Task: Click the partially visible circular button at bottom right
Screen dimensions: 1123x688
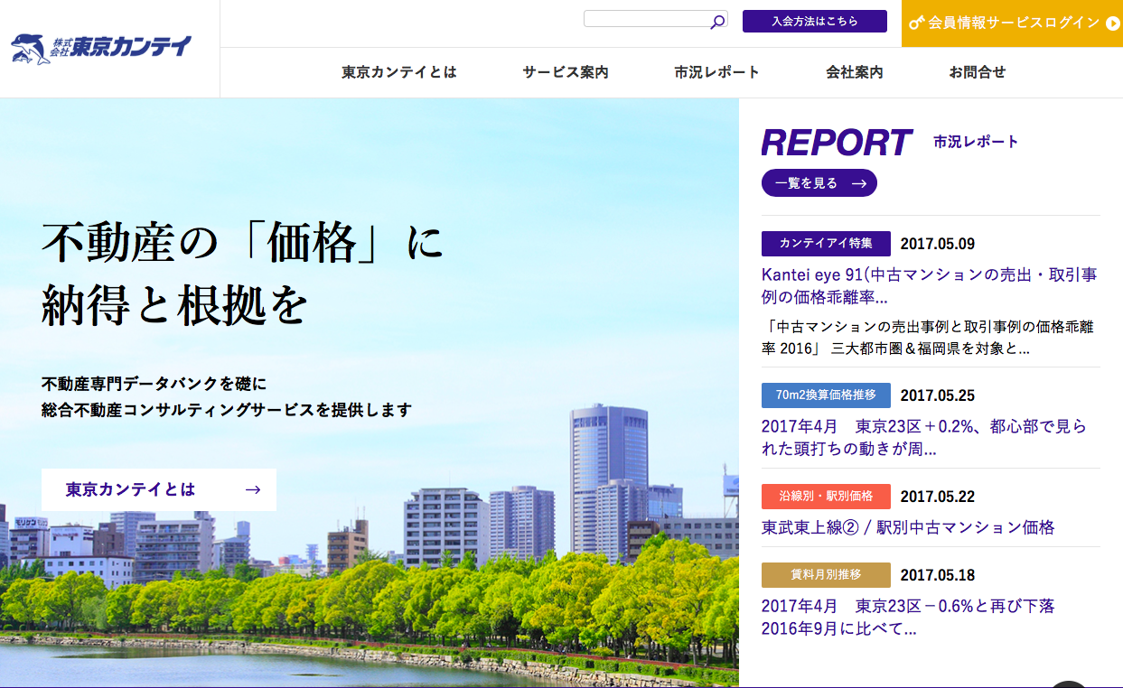Action: (1070, 683)
